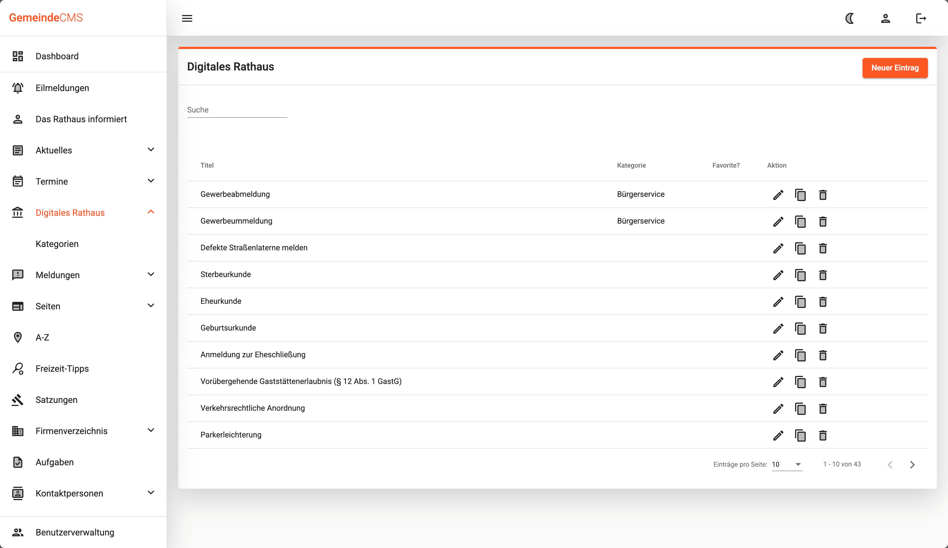This screenshot has width=948, height=548.
Task: Delete the Parkerleichterung entry
Action: tap(823, 436)
